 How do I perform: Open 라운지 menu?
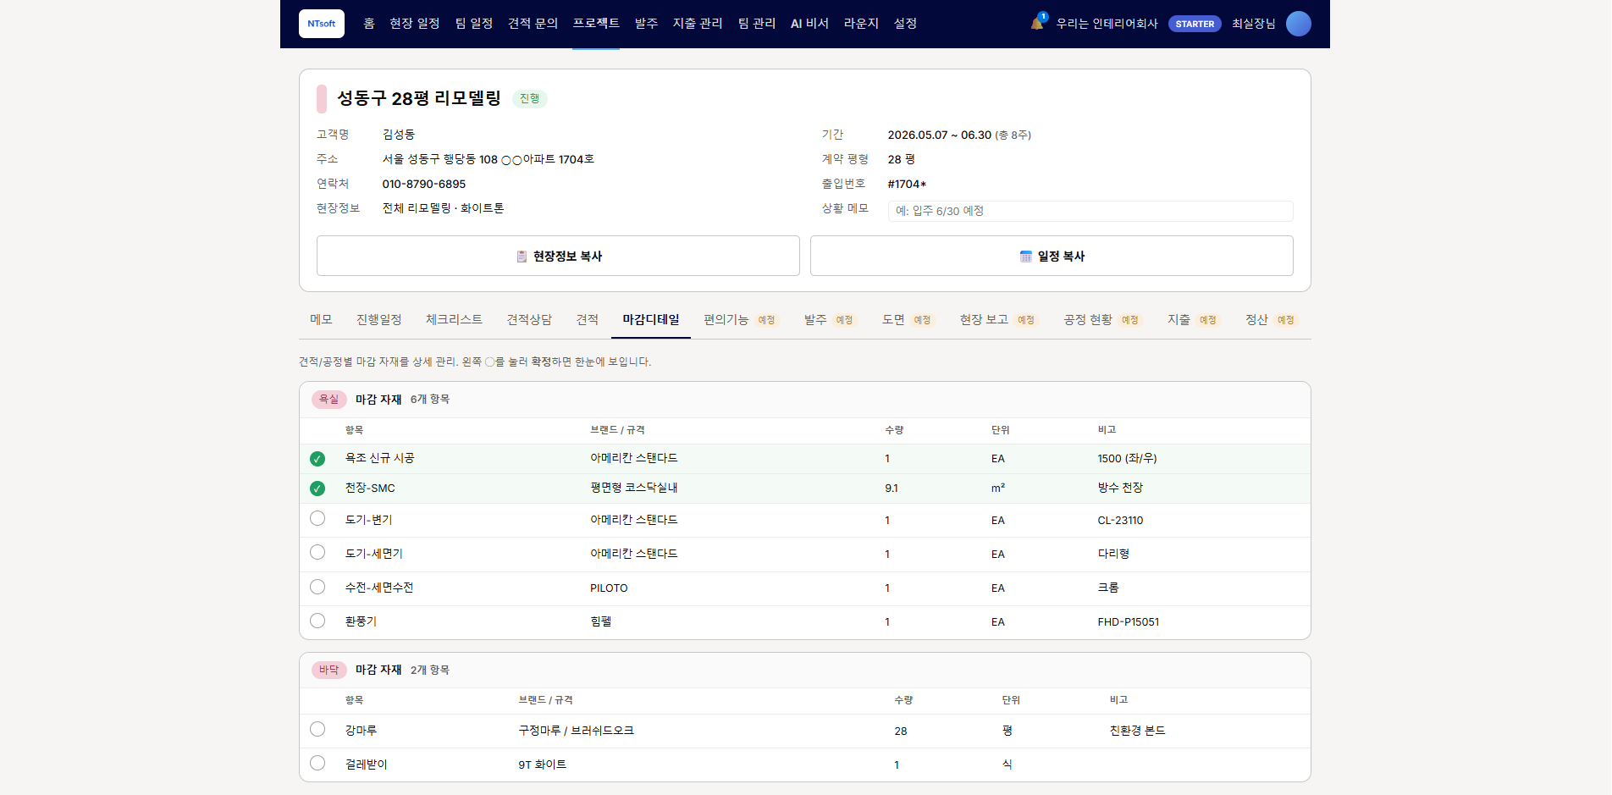point(861,24)
